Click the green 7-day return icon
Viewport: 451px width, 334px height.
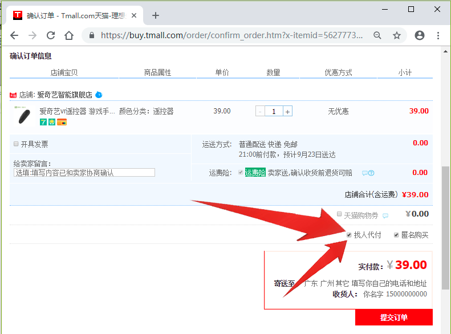(x=43, y=122)
